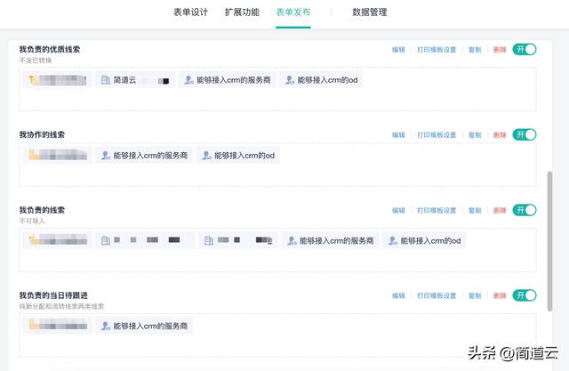The width and height of the screenshot is (569, 371).
Task: Click role icon of 能够接入crm的服务商 in 我负责的线索
Action: (x=292, y=240)
